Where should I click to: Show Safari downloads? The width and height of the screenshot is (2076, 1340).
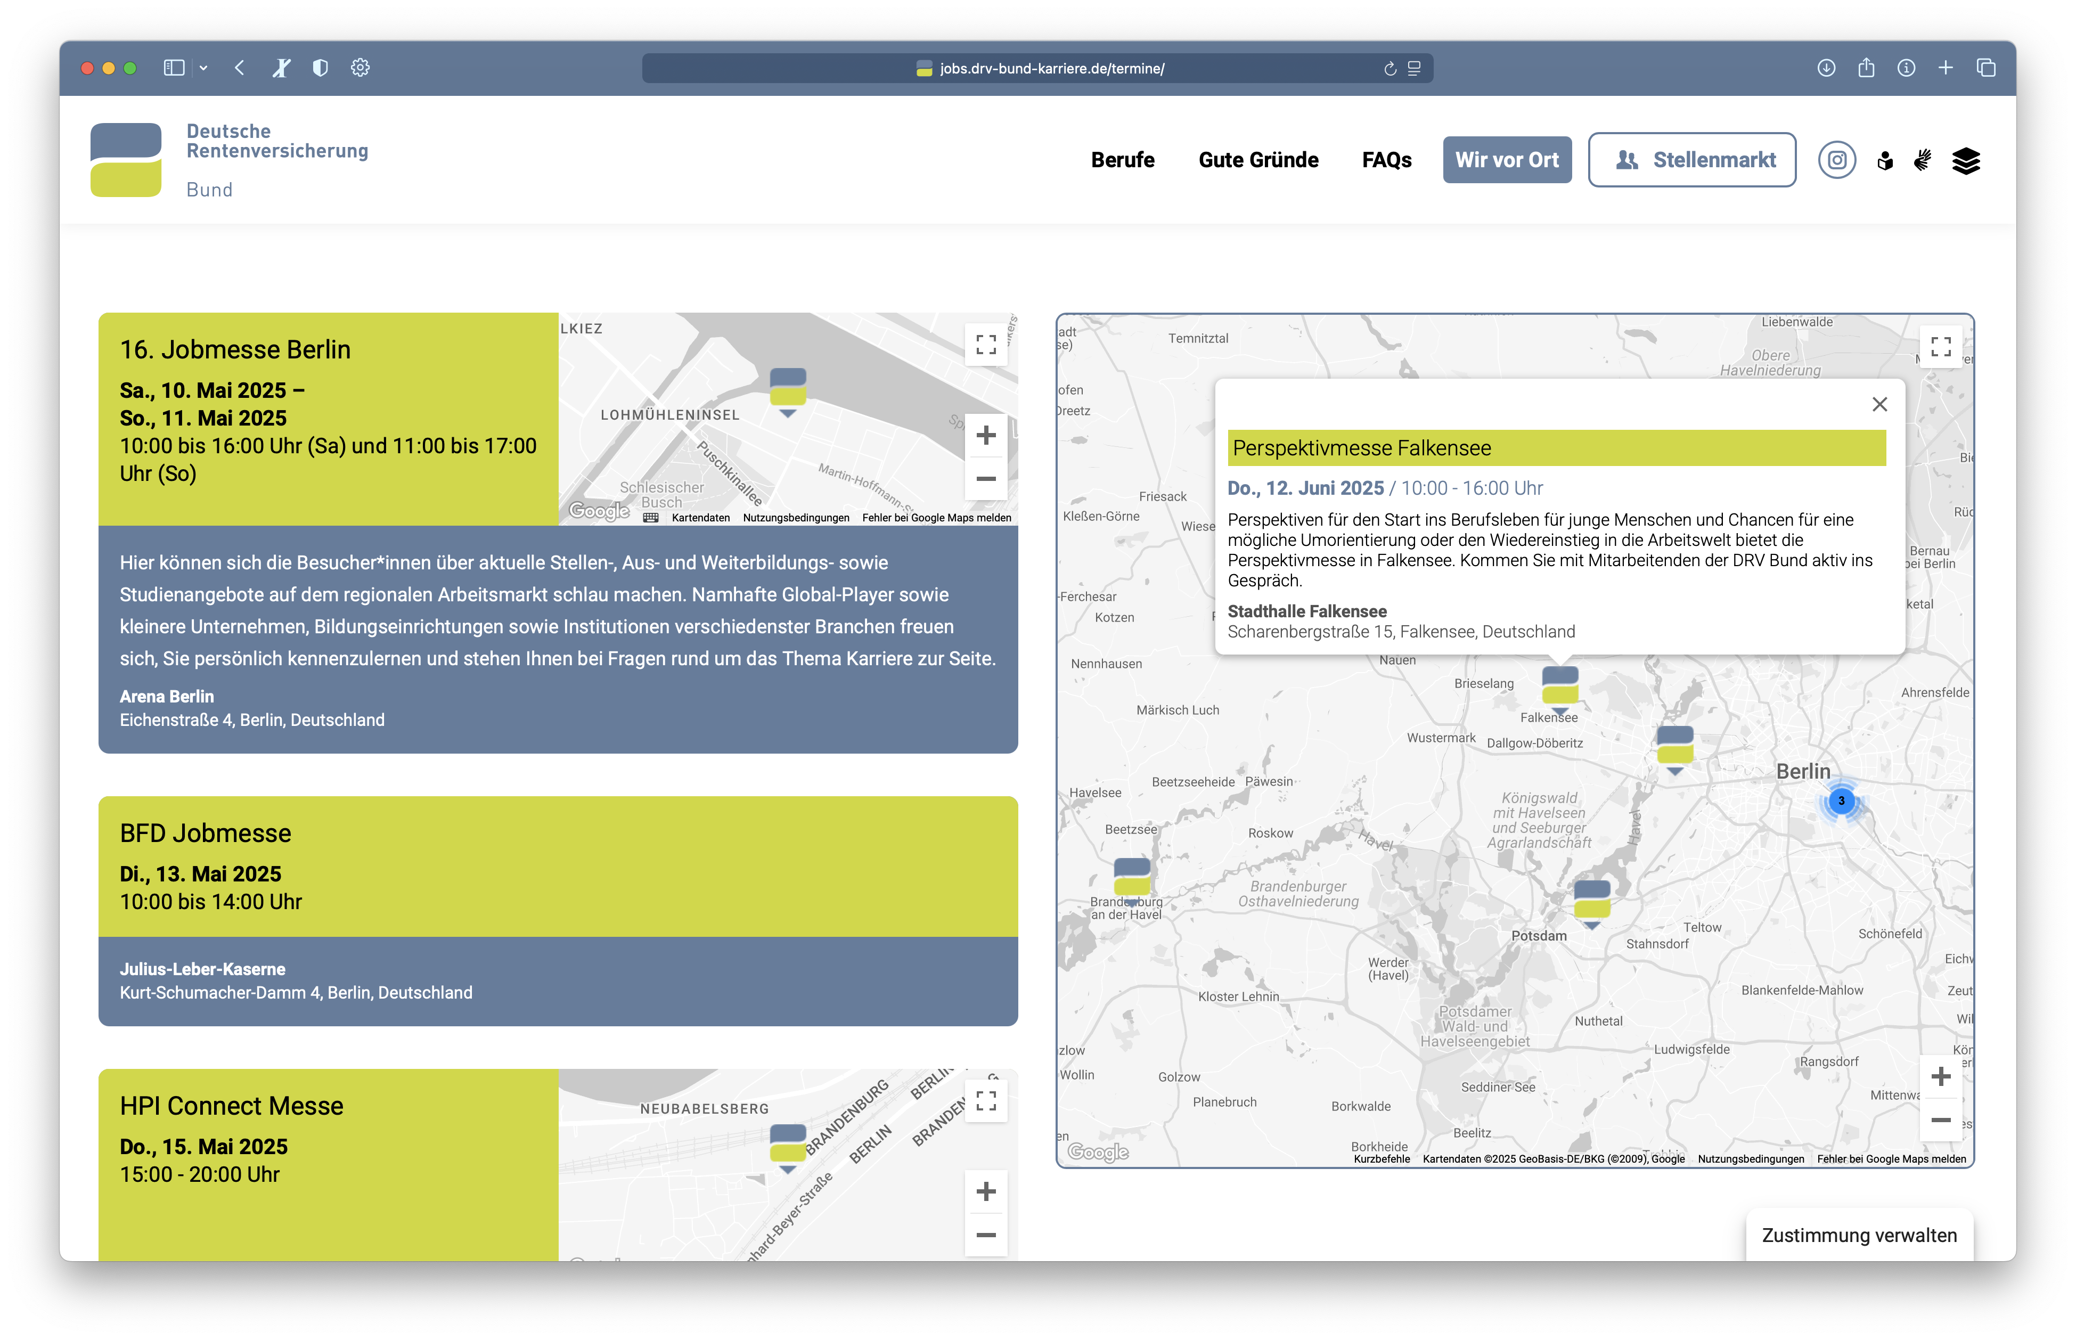tap(1826, 68)
